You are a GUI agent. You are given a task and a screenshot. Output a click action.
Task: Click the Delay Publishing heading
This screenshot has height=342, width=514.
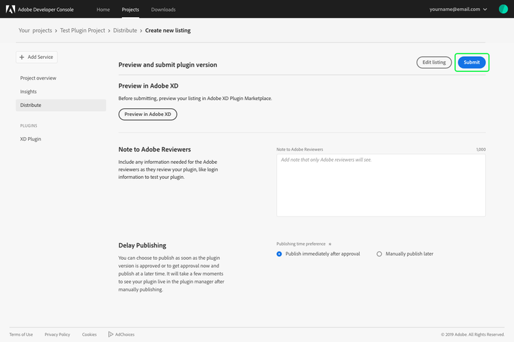pos(143,245)
